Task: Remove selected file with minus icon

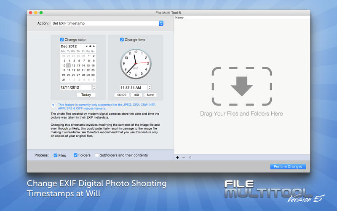Action: point(183,157)
